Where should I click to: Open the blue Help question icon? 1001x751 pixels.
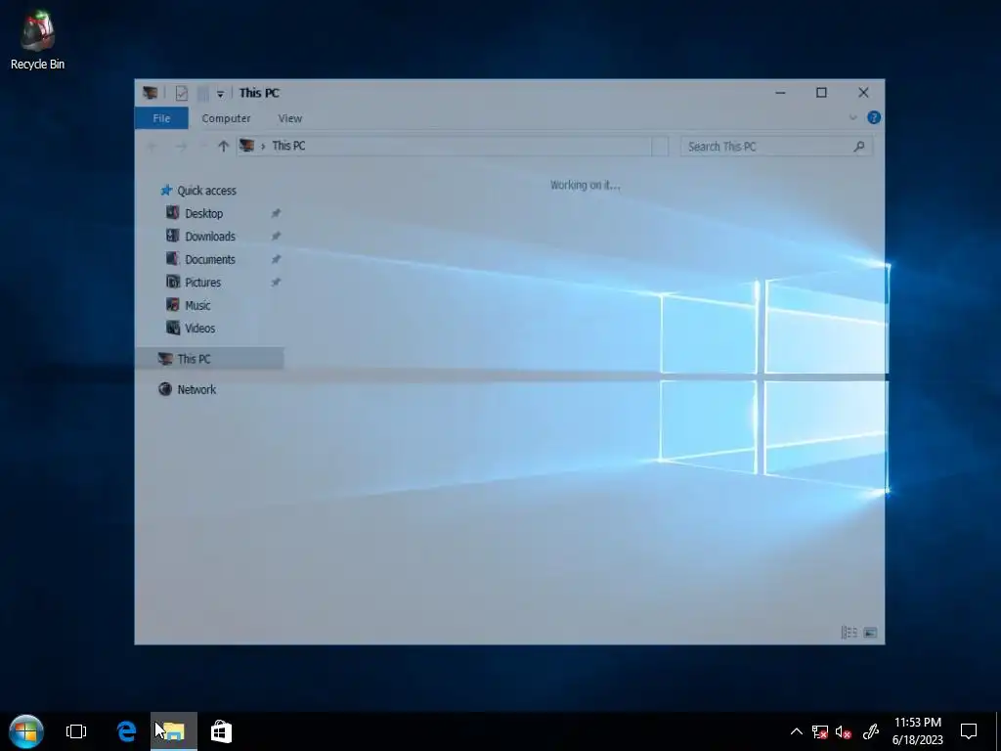pyautogui.click(x=874, y=117)
